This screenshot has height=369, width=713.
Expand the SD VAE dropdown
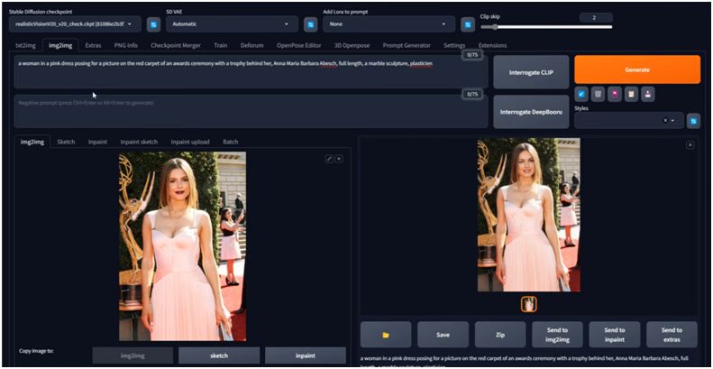tap(233, 24)
